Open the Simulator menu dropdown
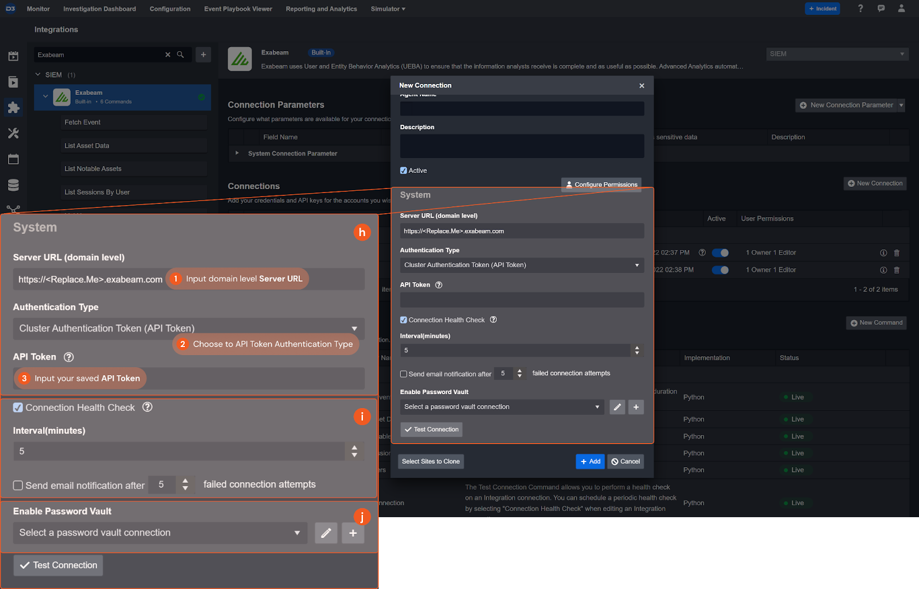Screen dimensions: 919x589 pos(388,9)
